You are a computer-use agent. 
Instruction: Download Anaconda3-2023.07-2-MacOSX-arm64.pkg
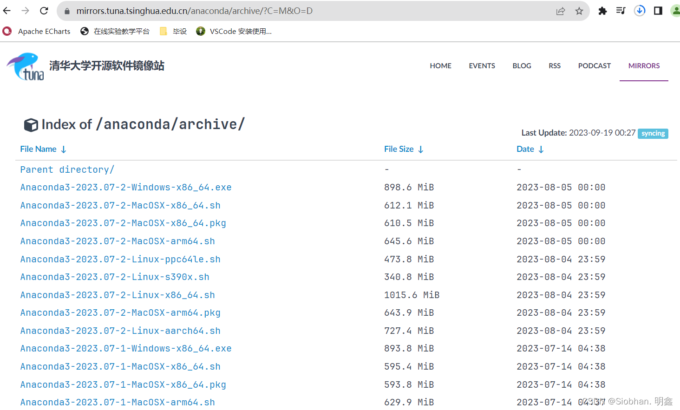[120, 313]
